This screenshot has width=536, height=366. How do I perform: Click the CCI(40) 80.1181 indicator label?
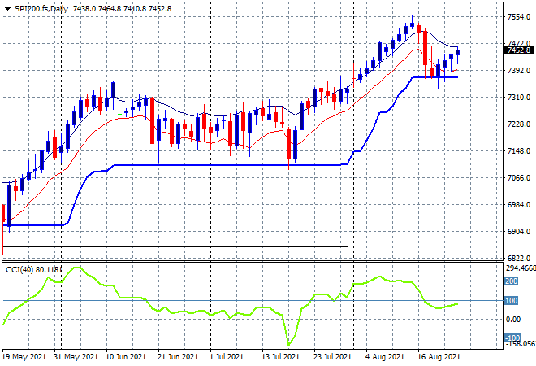34,270
